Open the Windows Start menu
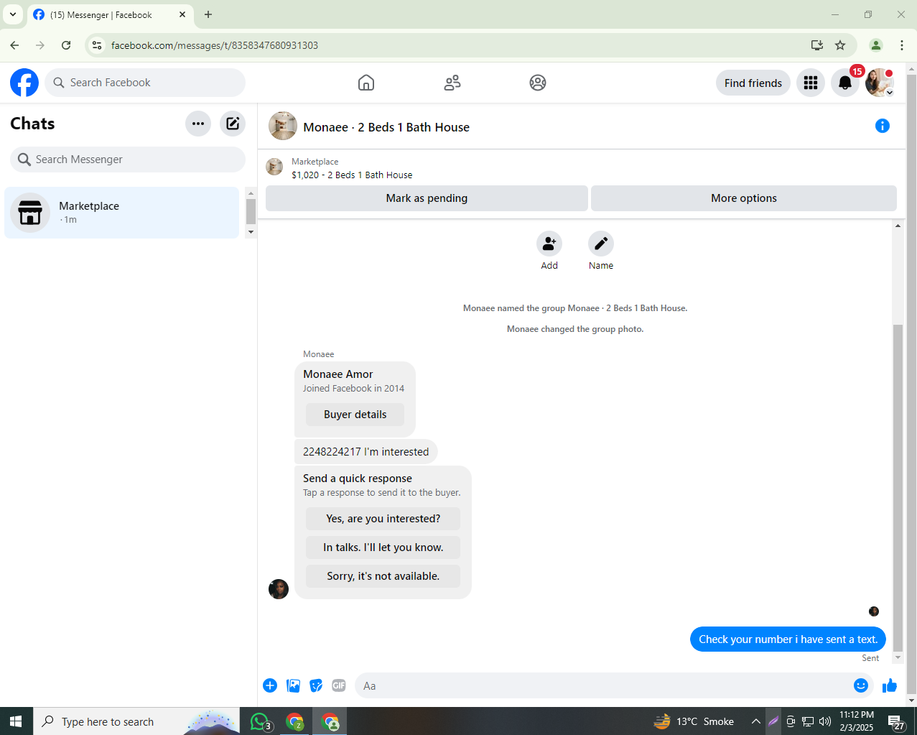This screenshot has height=735, width=917. point(16,721)
